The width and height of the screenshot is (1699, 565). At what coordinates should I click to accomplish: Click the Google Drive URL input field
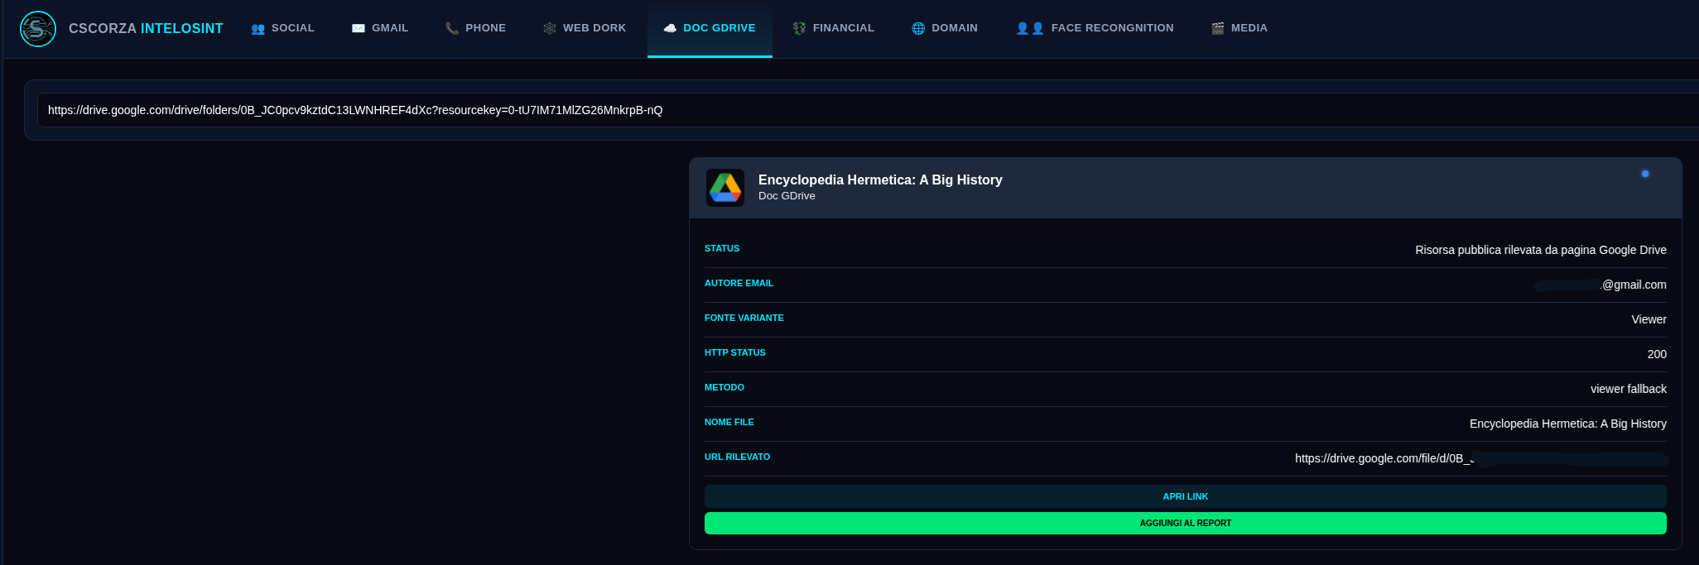pos(868,110)
